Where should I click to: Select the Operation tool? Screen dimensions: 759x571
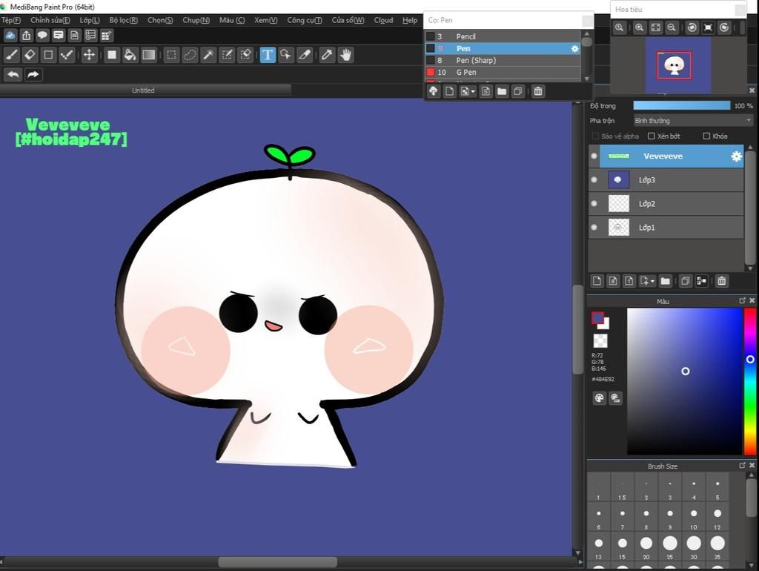[286, 55]
